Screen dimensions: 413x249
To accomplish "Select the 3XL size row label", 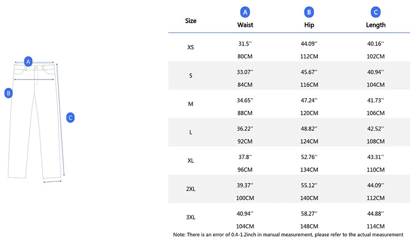I will pyautogui.click(x=190, y=217).
